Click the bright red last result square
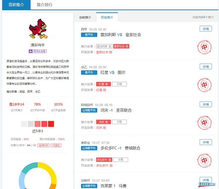 click(x=51, y=124)
